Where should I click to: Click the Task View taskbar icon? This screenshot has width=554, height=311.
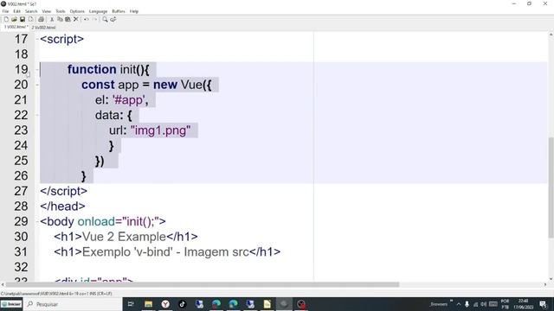(131, 304)
